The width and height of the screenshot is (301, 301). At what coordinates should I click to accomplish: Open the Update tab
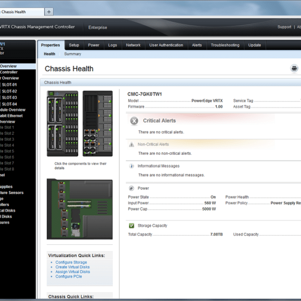tap(255, 45)
